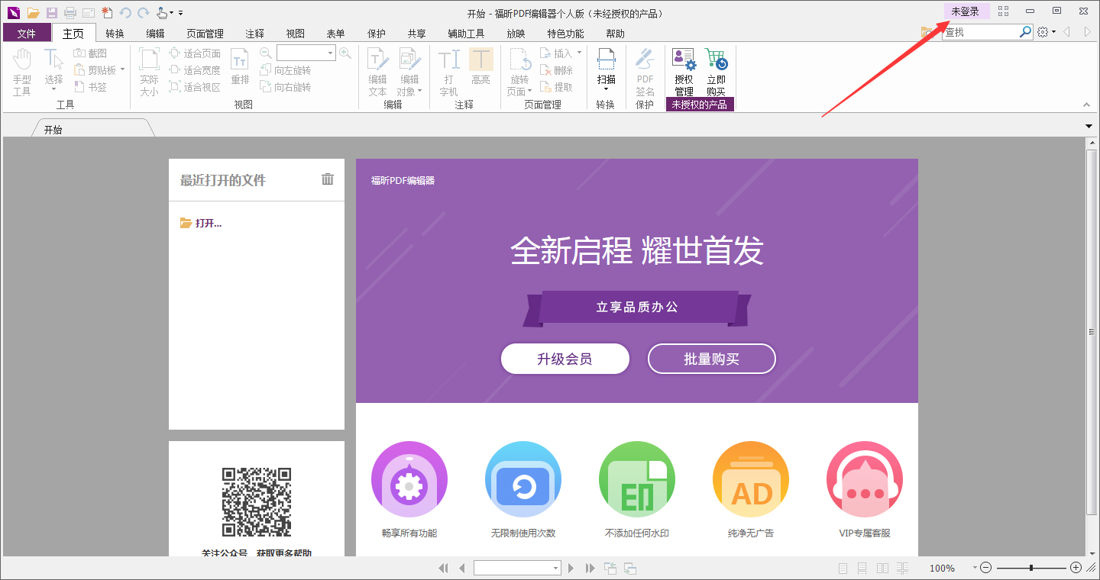This screenshot has height=580, width=1100.
Task: Expand the 选择 tool dropdown arrow
Action: click(x=53, y=89)
